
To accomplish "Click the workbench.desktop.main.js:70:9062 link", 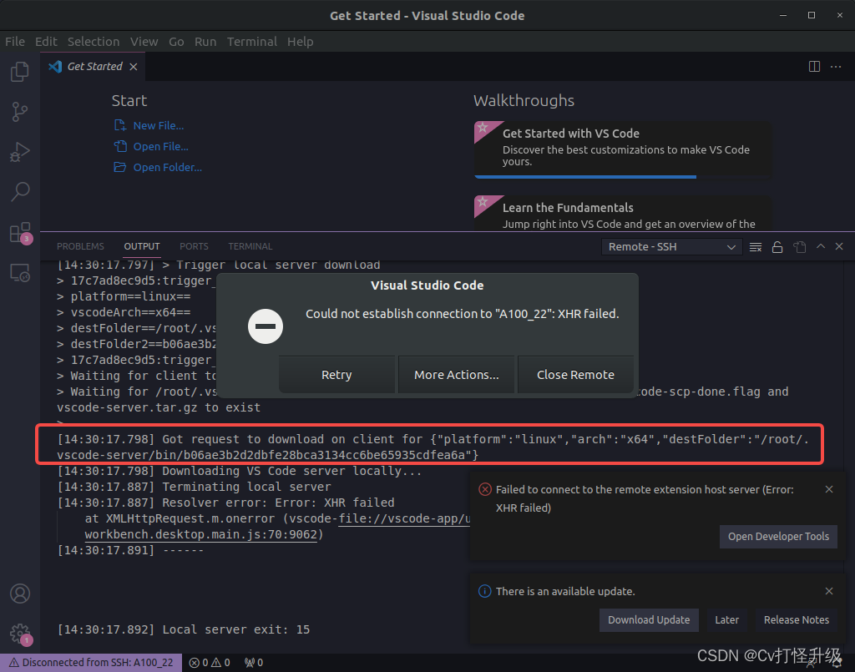I will coord(200,534).
